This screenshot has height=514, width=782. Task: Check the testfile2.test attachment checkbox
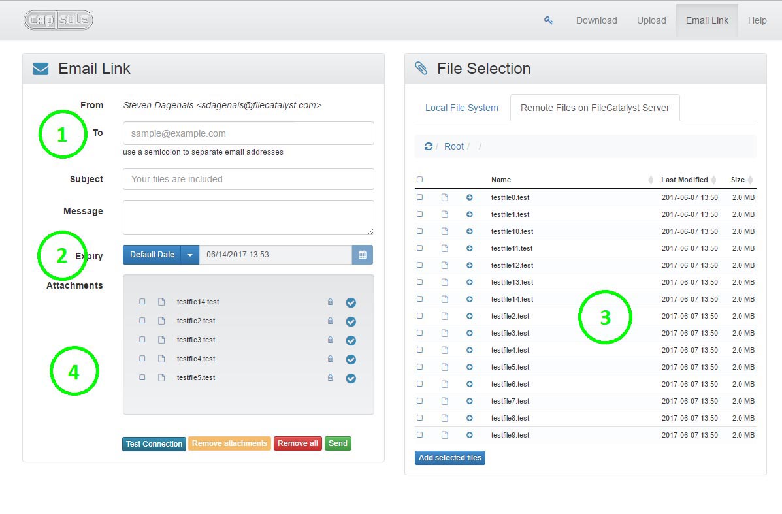142,321
